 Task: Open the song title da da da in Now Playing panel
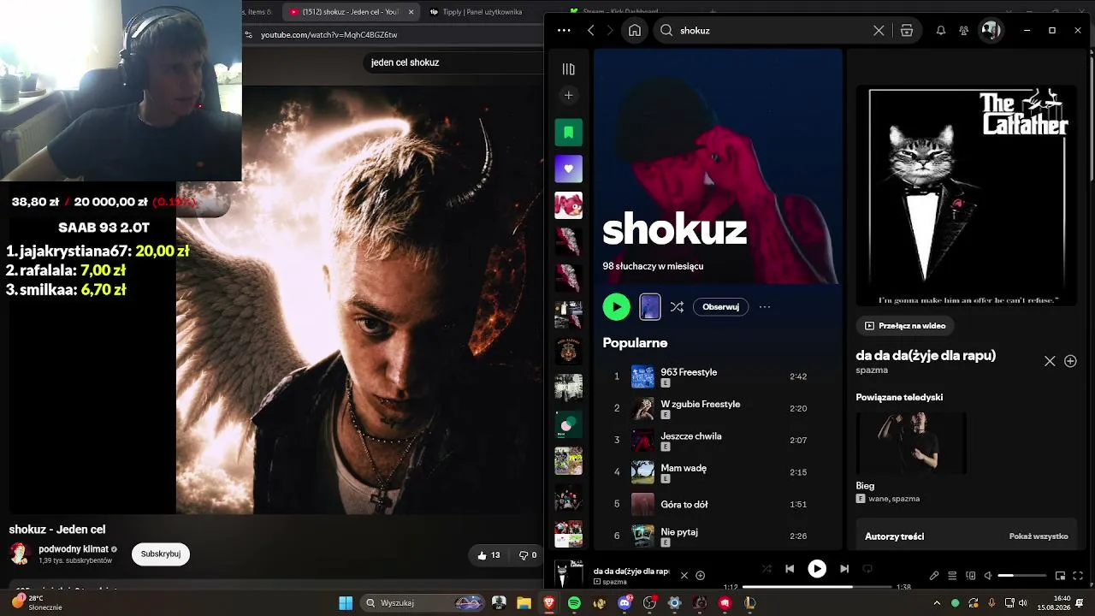coord(926,355)
